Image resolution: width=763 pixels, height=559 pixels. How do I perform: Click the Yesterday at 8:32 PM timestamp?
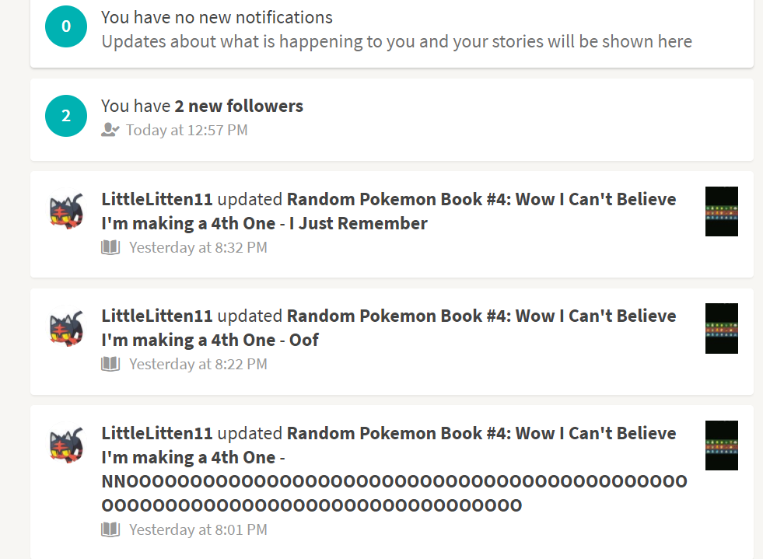pyautogui.click(x=198, y=248)
